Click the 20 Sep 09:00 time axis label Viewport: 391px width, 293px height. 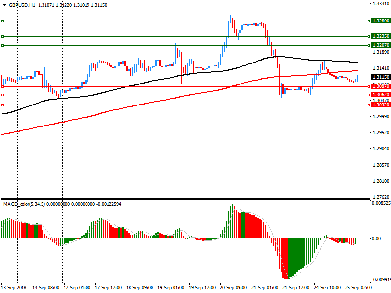tap(233, 288)
